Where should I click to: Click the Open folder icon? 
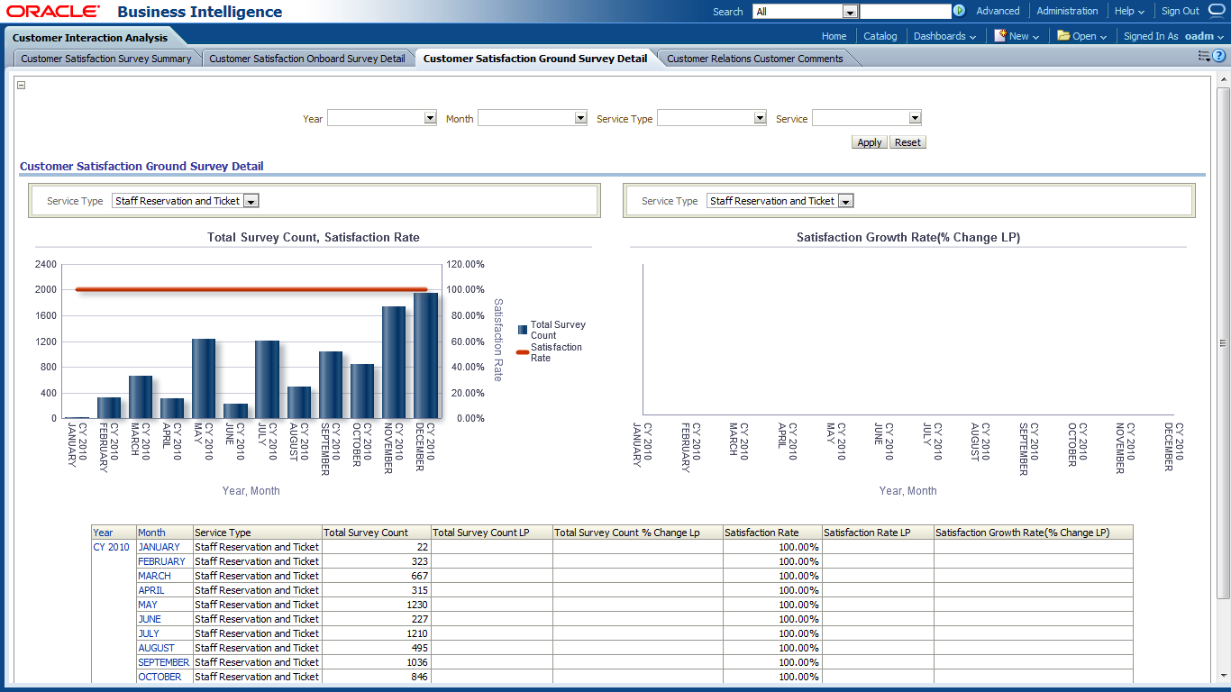pyautogui.click(x=1063, y=36)
